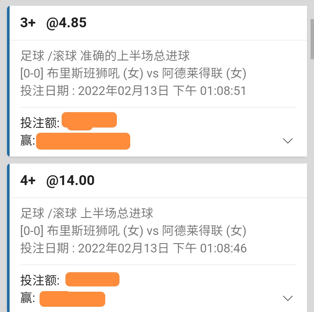This screenshot has height=312, width=314.
Task: Expand the 3+ @4.85 bet details chevron
Action: [x=288, y=141]
